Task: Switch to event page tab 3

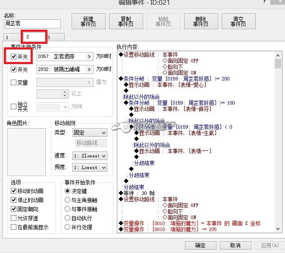Action: 49,37
